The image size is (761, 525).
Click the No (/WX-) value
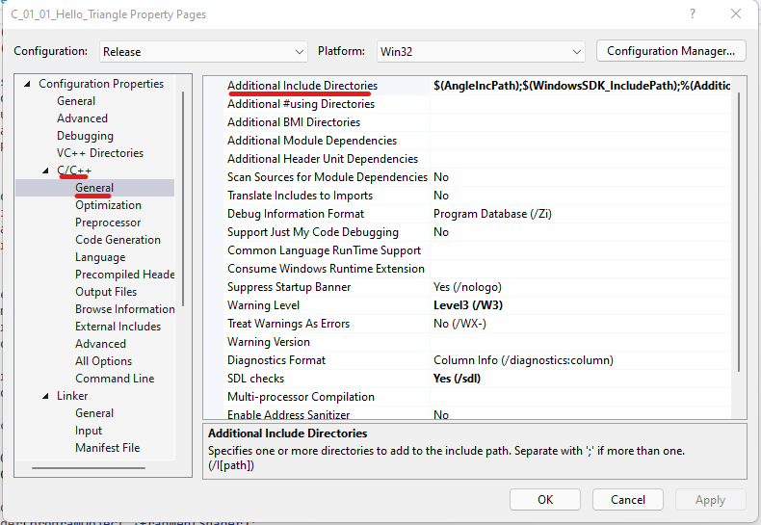459,324
